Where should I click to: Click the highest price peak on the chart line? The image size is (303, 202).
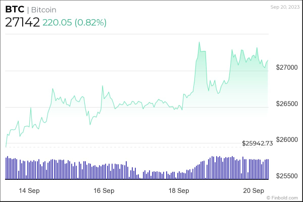coord(199,42)
